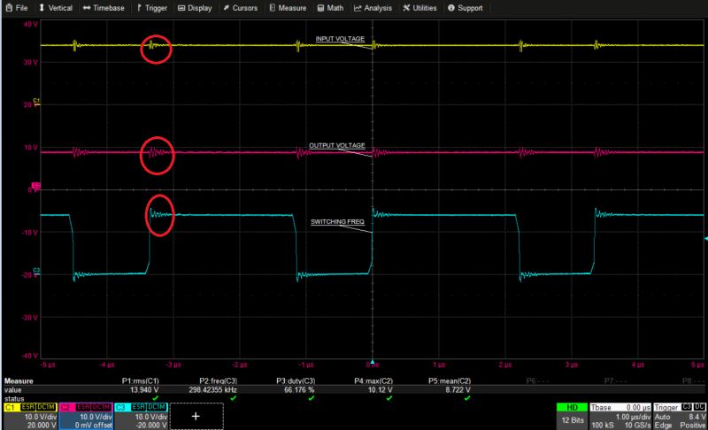This screenshot has height=430, width=708.
Task: Open the Analysis menu
Action: [x=373, y=8]
